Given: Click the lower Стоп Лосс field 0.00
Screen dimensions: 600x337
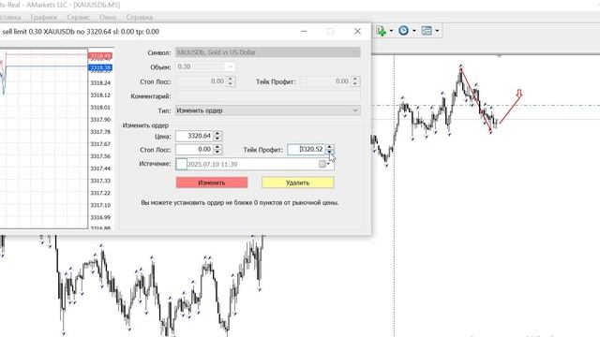Looking at the screenshot, I should click(x=194, y=150).
